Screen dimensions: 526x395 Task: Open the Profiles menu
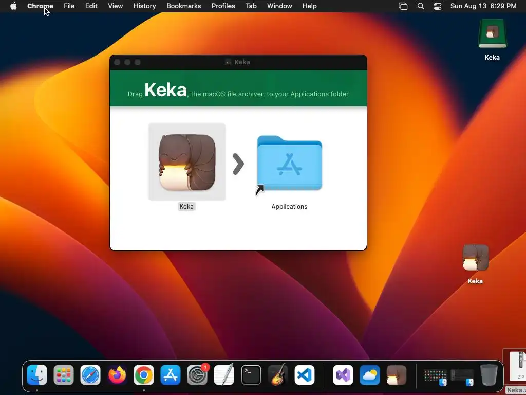point(223,6)
